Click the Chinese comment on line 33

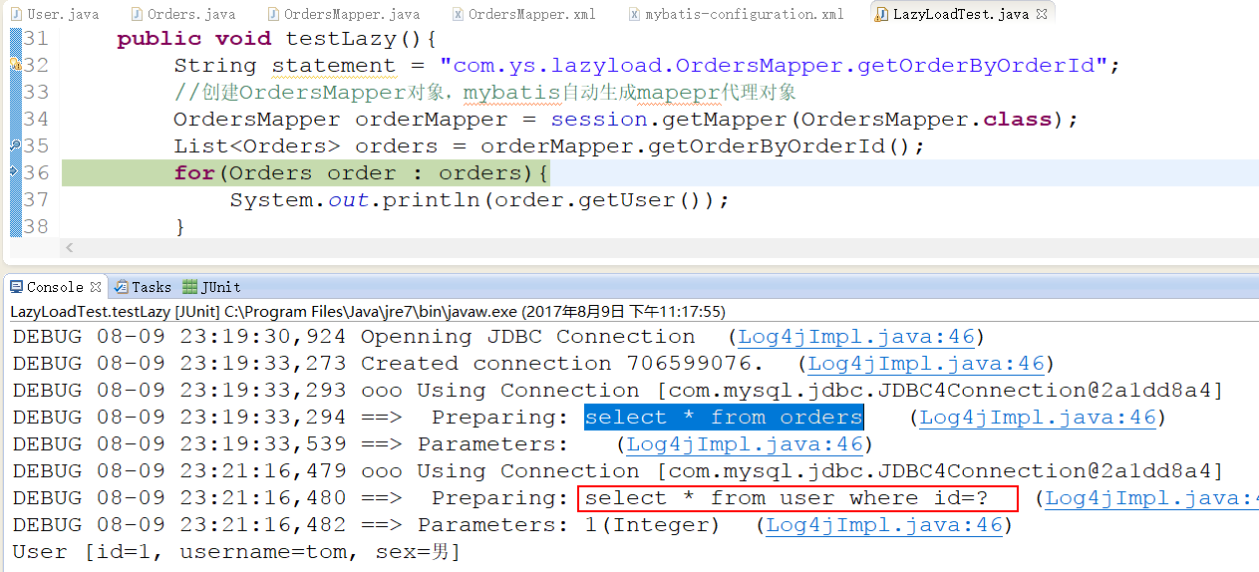484,93
